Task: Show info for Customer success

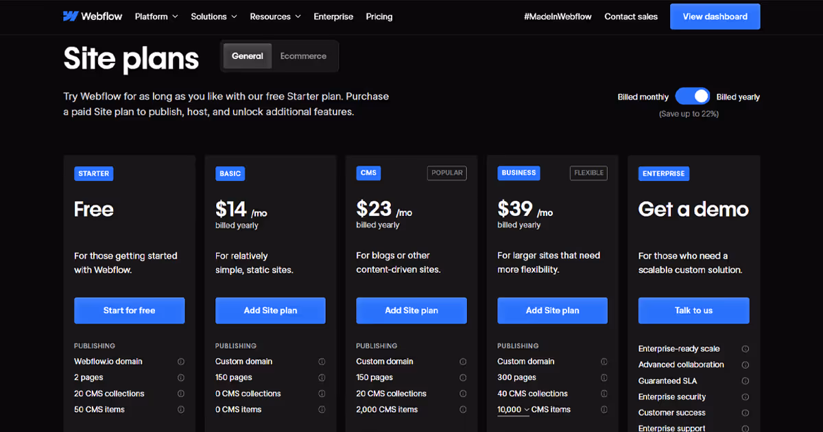Action: (x=746, y=413)
